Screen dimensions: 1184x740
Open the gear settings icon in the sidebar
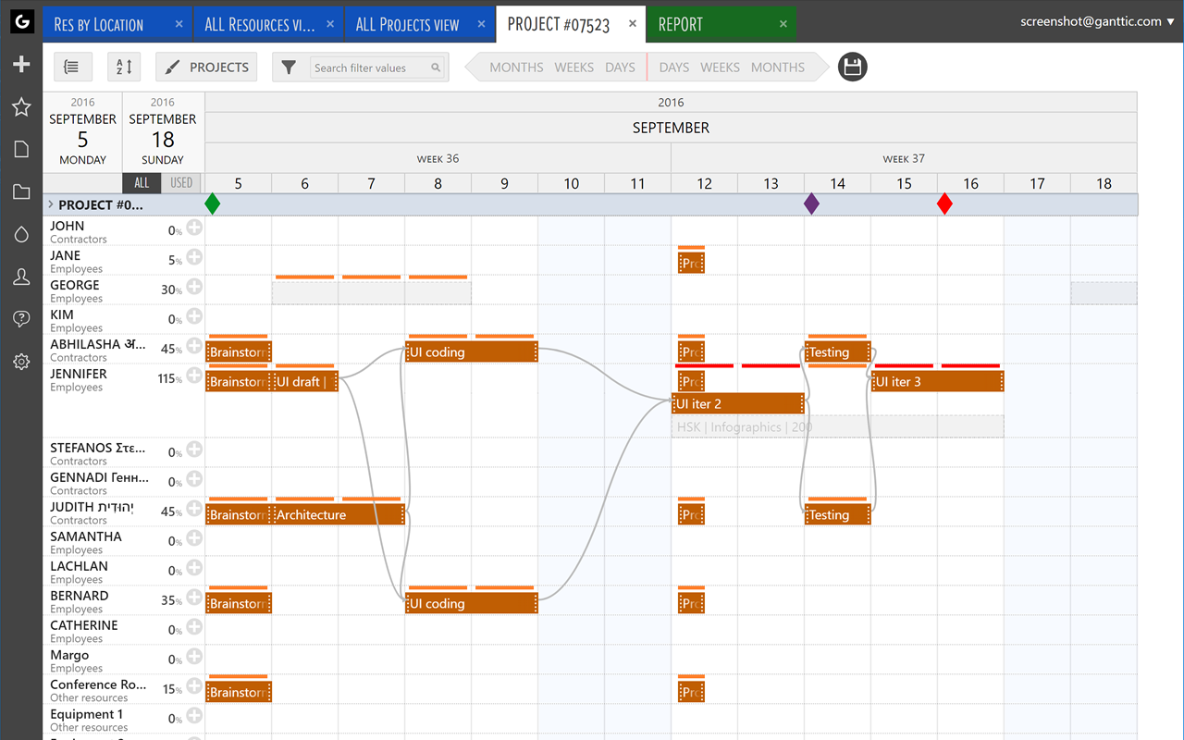click(21, 362)
